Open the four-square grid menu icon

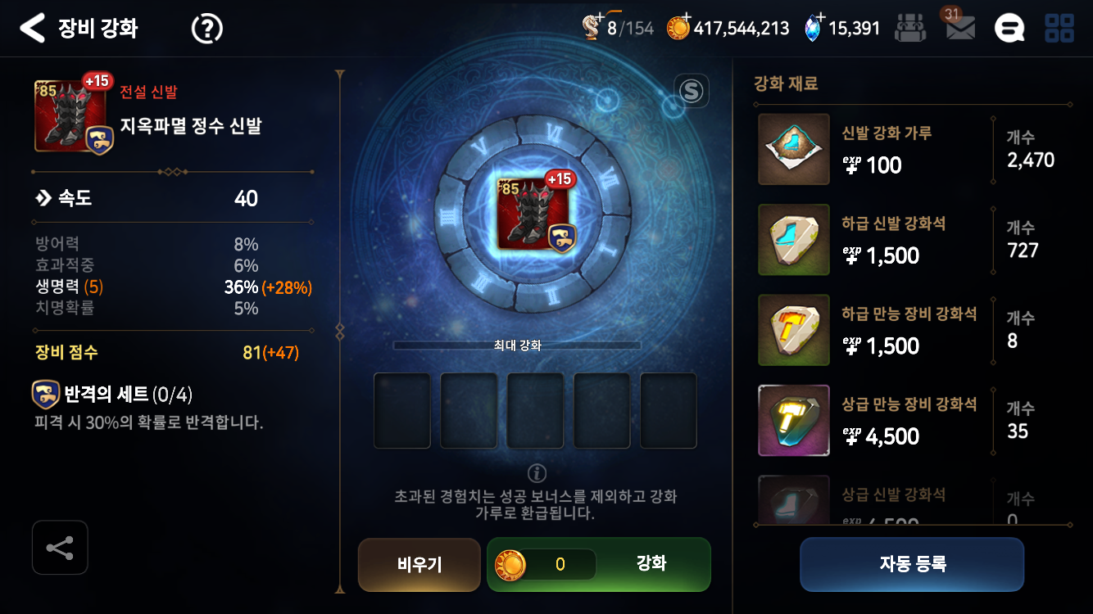1059,29
